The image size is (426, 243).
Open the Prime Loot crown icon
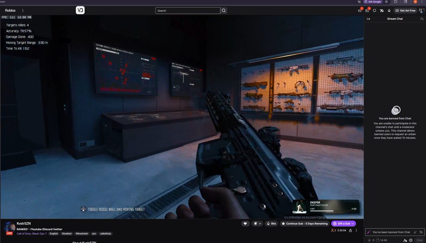[360, 11]
